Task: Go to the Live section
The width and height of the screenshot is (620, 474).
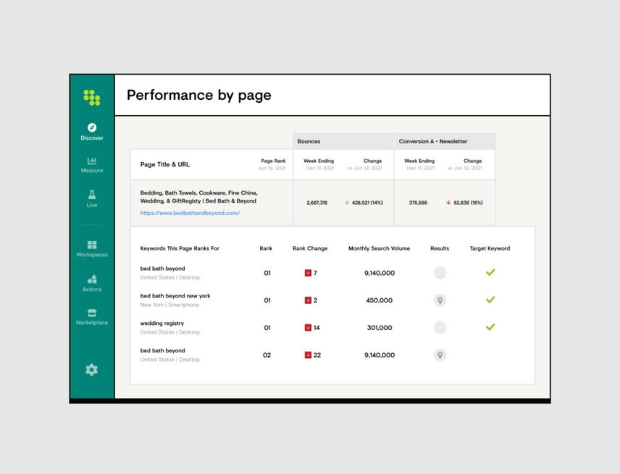Action: coord(92,199)
